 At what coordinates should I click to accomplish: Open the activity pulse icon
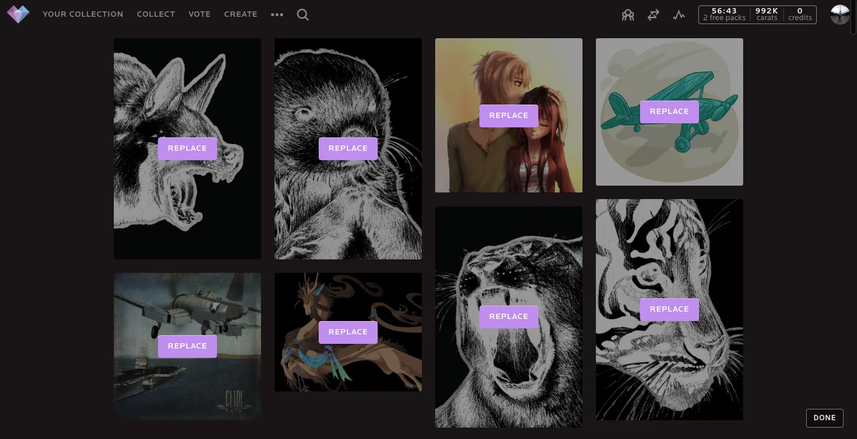coord(679,14)
